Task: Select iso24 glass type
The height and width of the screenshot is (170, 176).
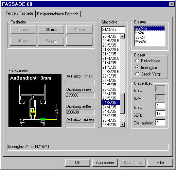Action: pyautogui.click(x=149, y=33)
